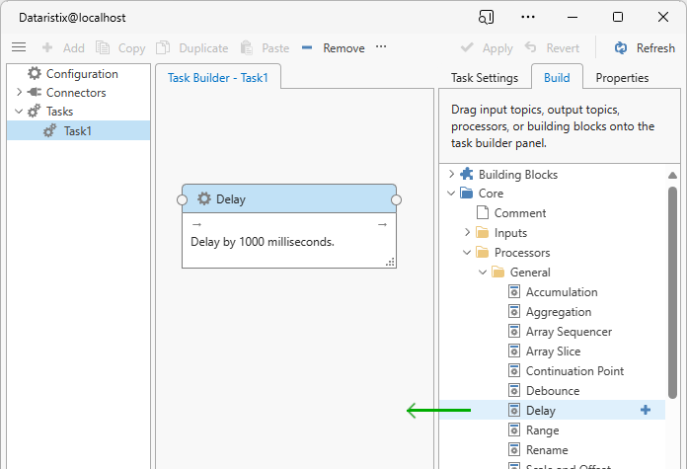Select the Building Blocks puzzle icon

click(x=467, y=174)
